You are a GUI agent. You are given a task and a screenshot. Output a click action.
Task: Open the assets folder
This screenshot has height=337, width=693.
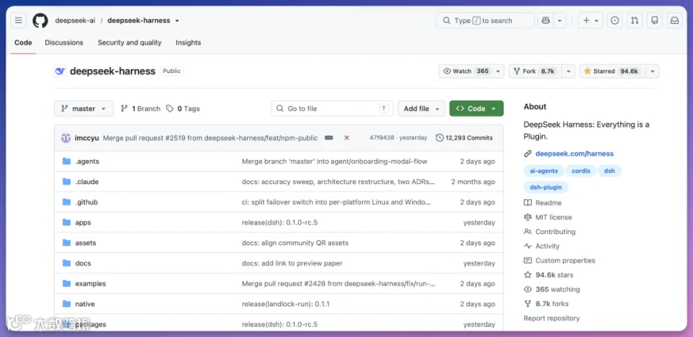click(x=85, y=243)
